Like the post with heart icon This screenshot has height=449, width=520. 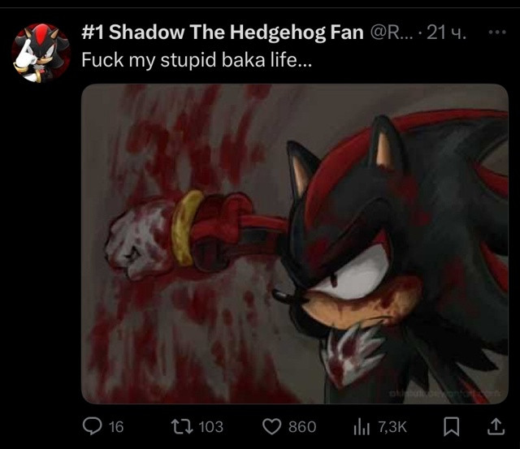click(271, 426)
